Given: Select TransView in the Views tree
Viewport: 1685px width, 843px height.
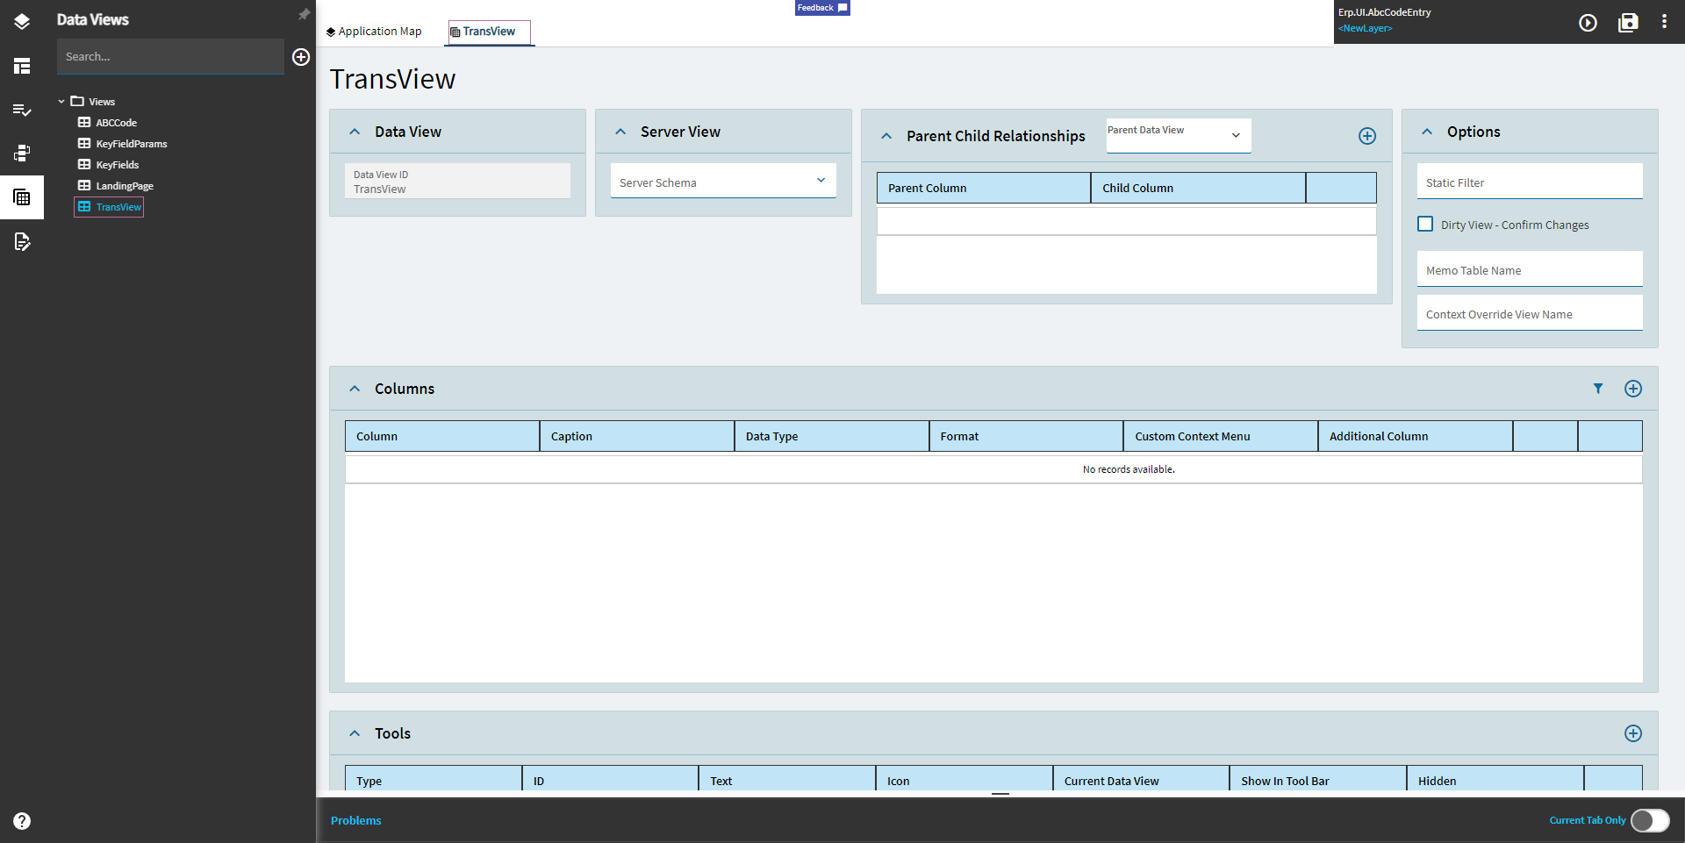Looking at the screenshot, I should click(109, 207).
